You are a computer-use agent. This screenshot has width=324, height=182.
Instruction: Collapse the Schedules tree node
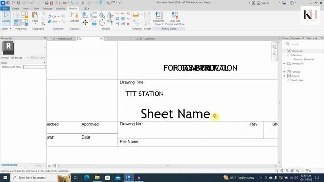click(288, 55)
